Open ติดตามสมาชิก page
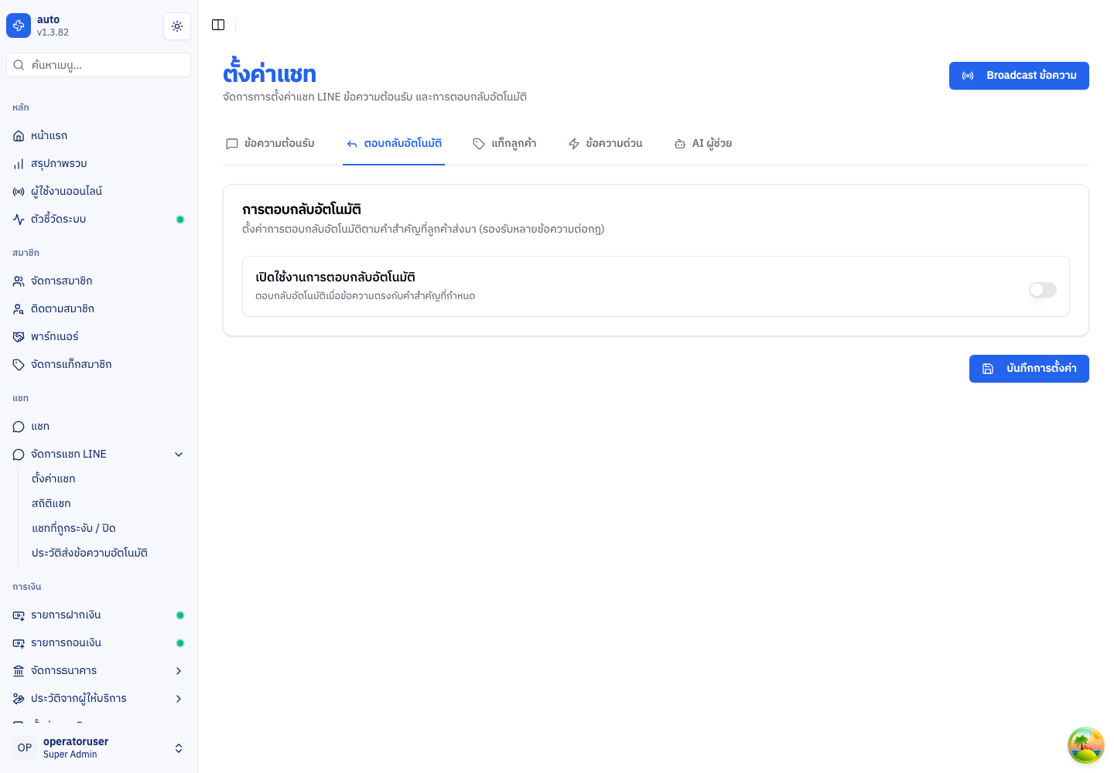The width and height of the screenshot is (1114, 773). [x=99, y=309]
